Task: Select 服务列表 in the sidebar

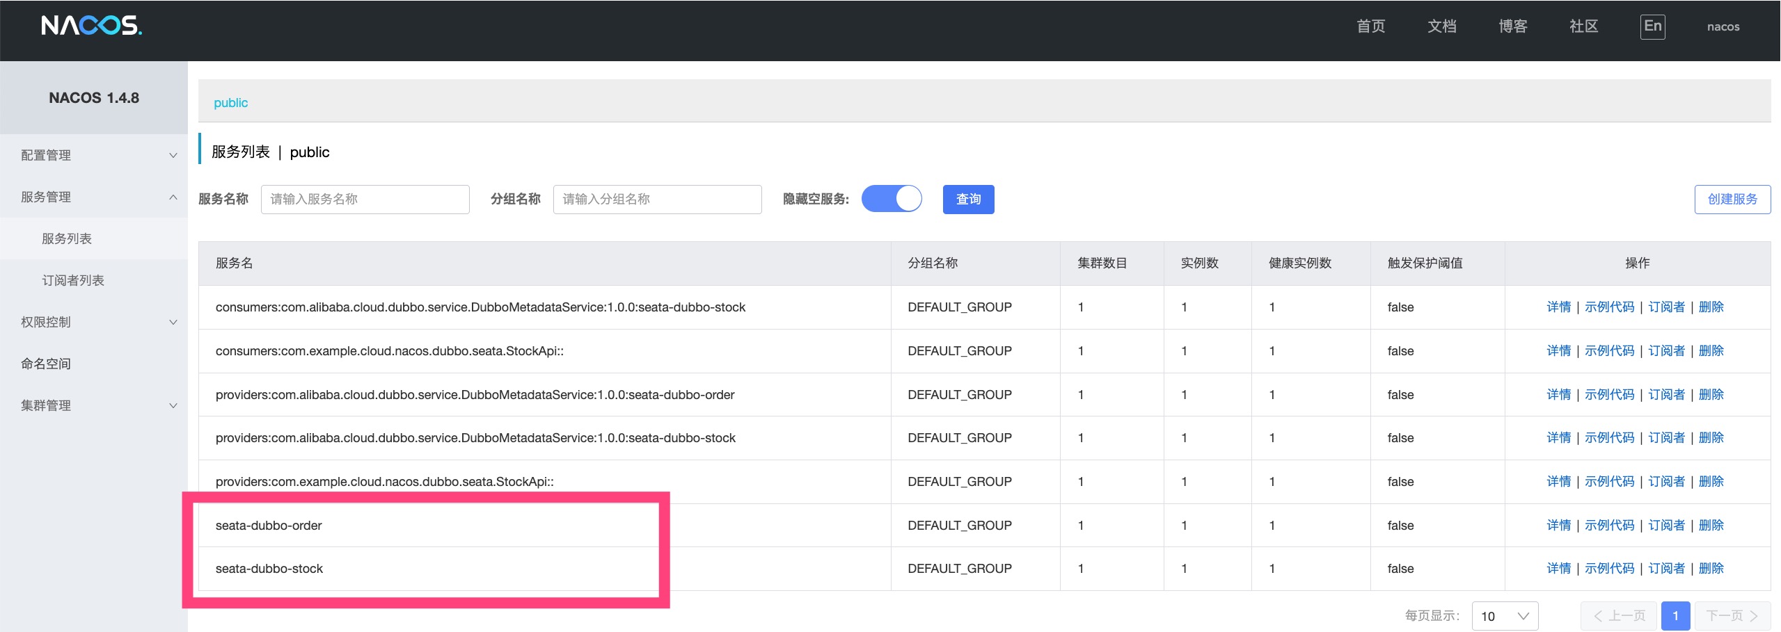Action: click(94, 238)
